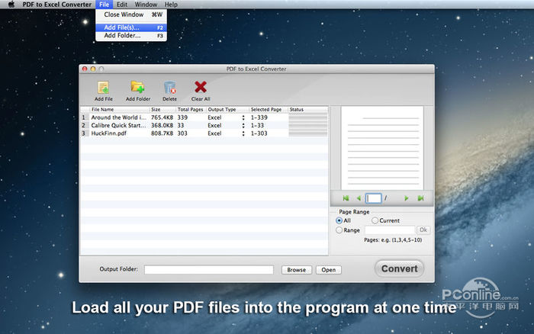This screenshot has width=534, height=334.
Task: Click the Add File toolbar icon
Action: tap(103, 88)
